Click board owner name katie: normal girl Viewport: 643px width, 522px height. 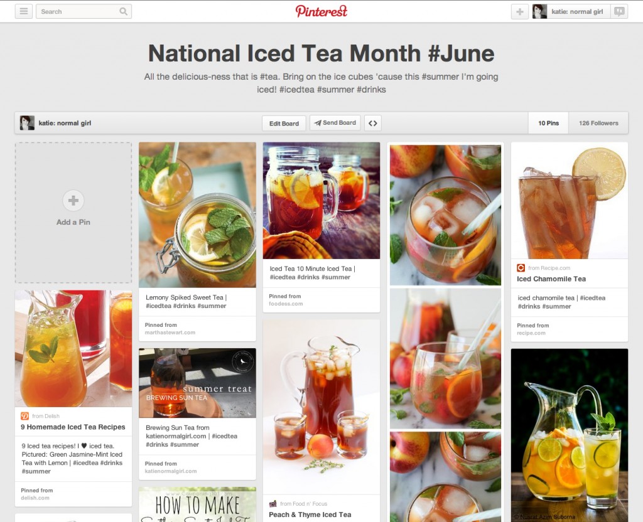point(65,123)
